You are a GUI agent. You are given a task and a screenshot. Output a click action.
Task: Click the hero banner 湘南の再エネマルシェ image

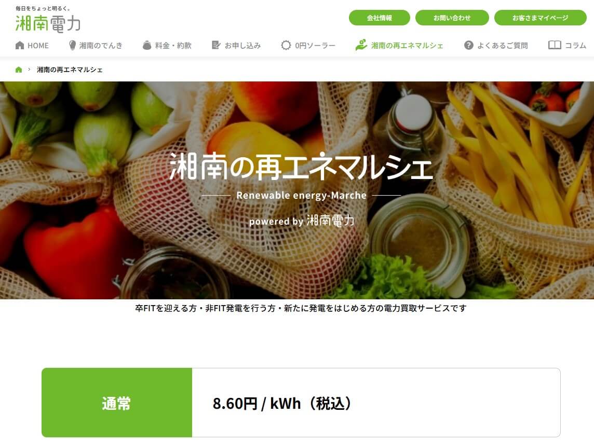pyautogui.click(x=297, y=190)
